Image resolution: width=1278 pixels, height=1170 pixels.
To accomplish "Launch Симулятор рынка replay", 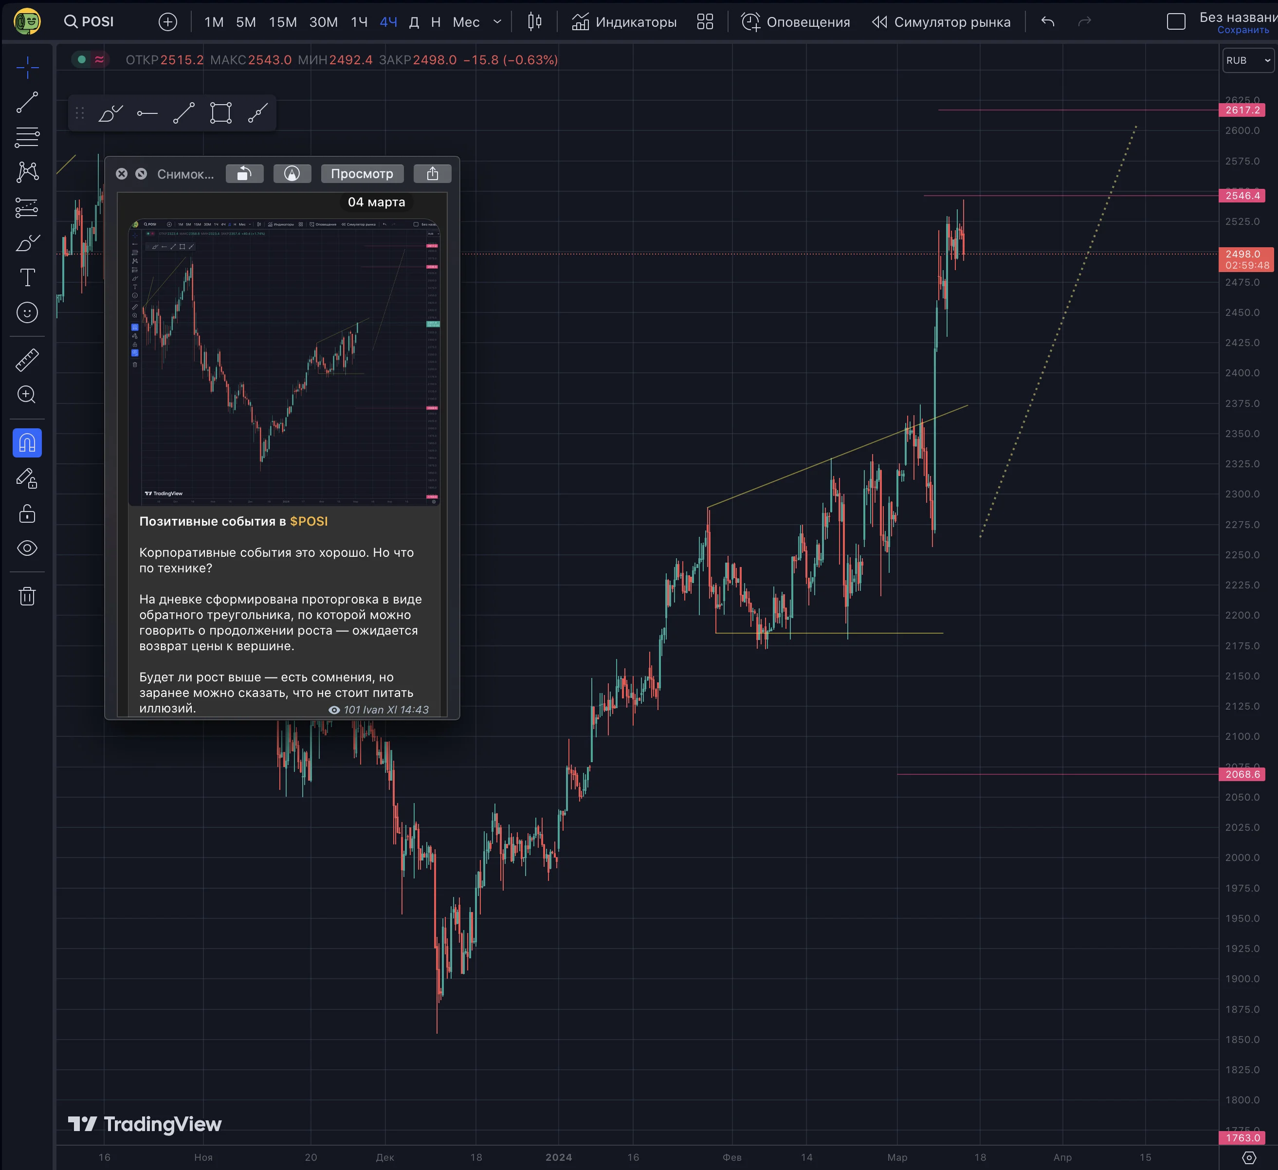I will click(x=941, y=22).
